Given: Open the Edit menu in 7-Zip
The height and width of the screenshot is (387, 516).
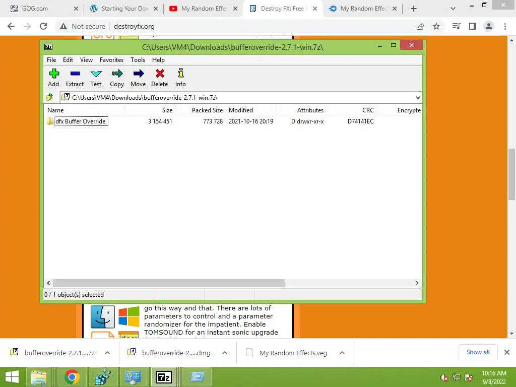Looking at the screenshot, I should tap(68, 60).
